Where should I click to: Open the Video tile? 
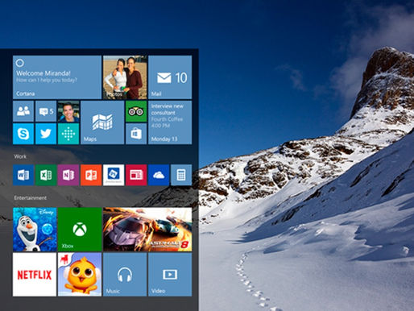click(170, 275)
